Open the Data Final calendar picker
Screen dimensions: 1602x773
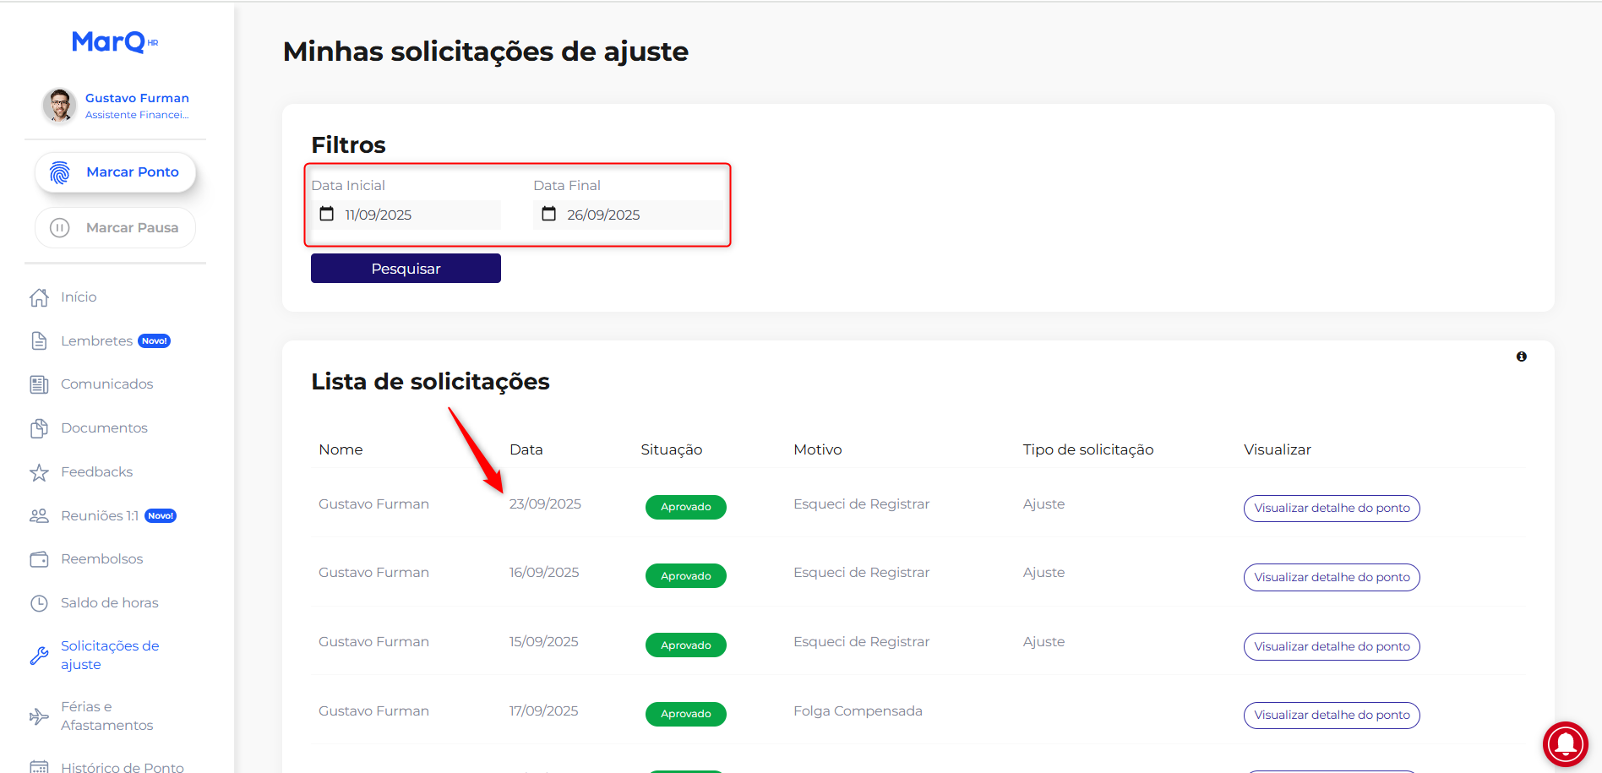(x=549, y=215)
